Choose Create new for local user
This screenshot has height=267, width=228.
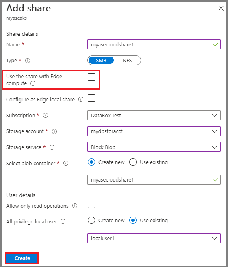click(x=91, y=220)
